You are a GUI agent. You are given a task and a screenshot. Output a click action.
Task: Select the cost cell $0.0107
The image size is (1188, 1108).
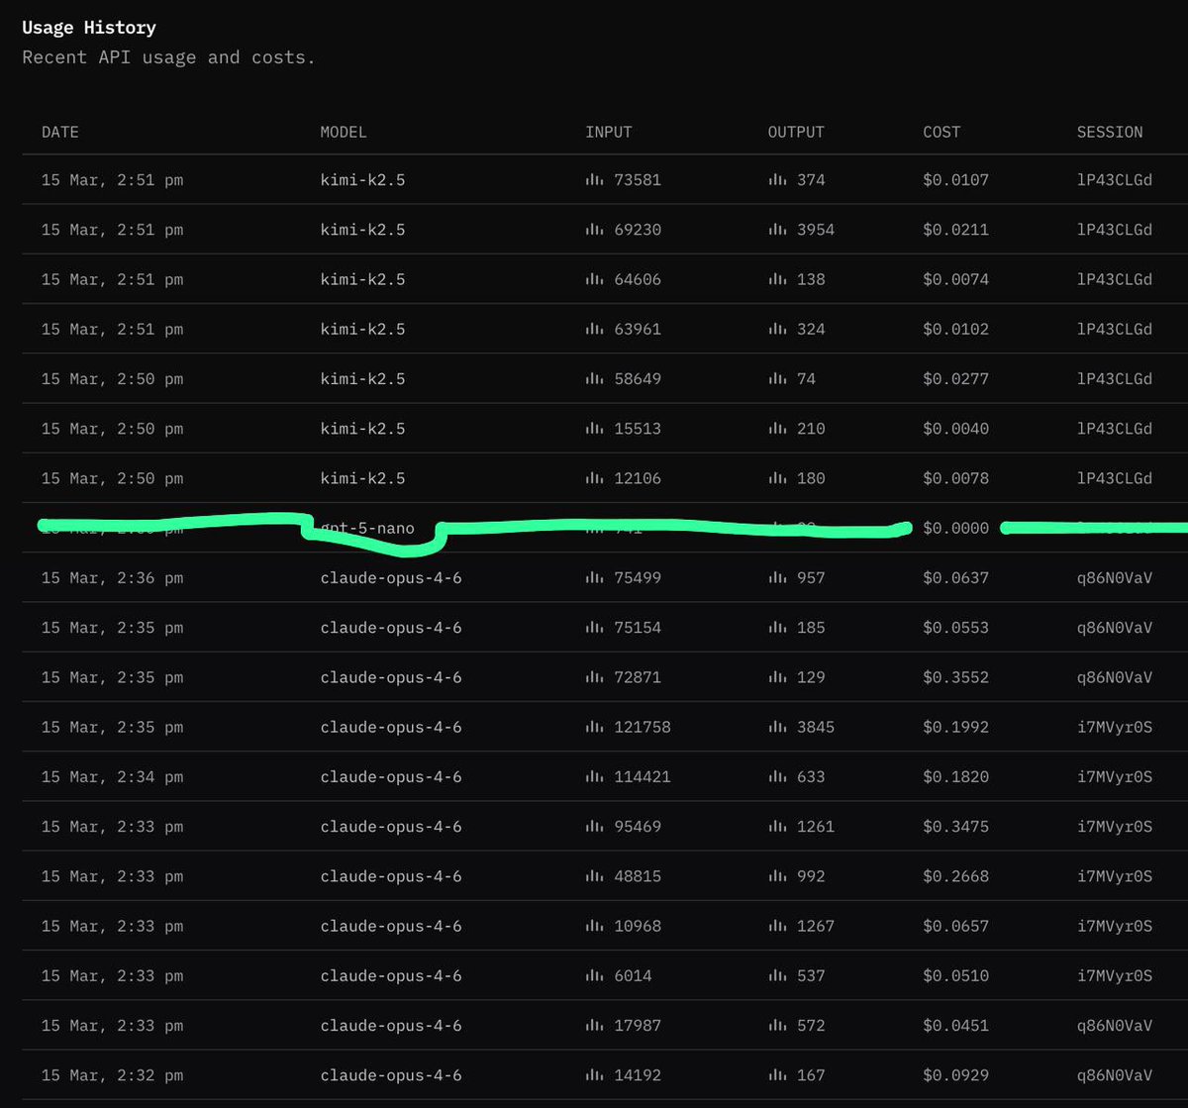click(x=956, y=180)
